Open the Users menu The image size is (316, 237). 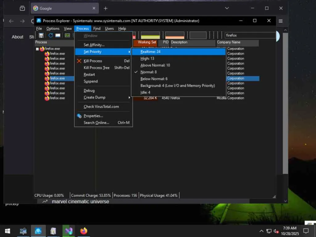pyautogui.click(x=109, y=29)
